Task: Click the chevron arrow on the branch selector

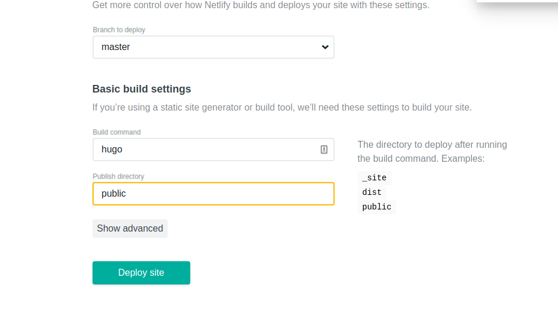Action: pyautogui.click(x=325, y=47)
